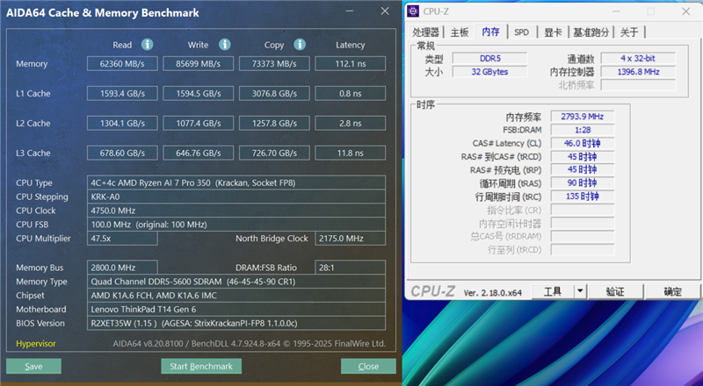Viewport: 703px width, 386px height.
Task: Show the 关于 tab
Action: coord(629,32)
